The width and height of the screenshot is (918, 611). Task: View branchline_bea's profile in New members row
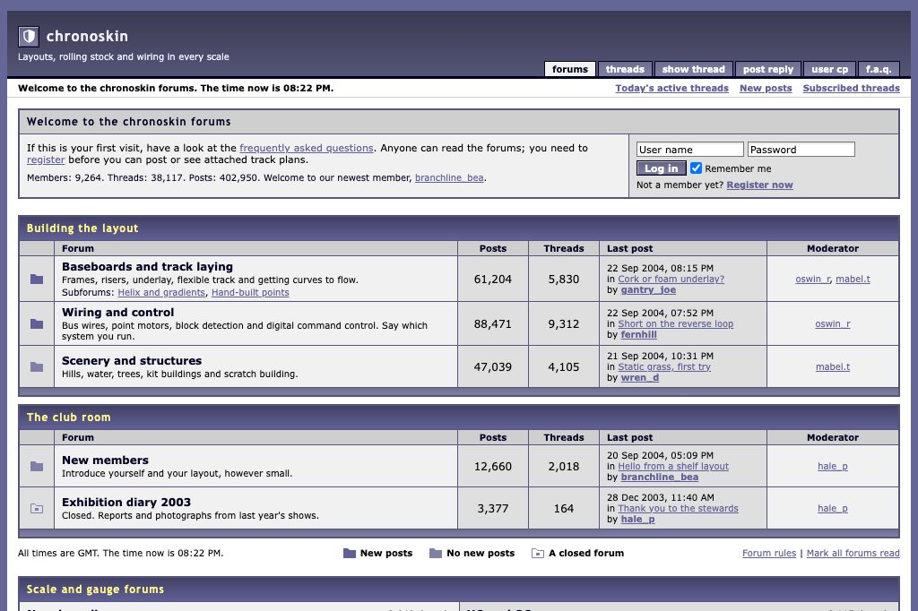tap(659, 477)
